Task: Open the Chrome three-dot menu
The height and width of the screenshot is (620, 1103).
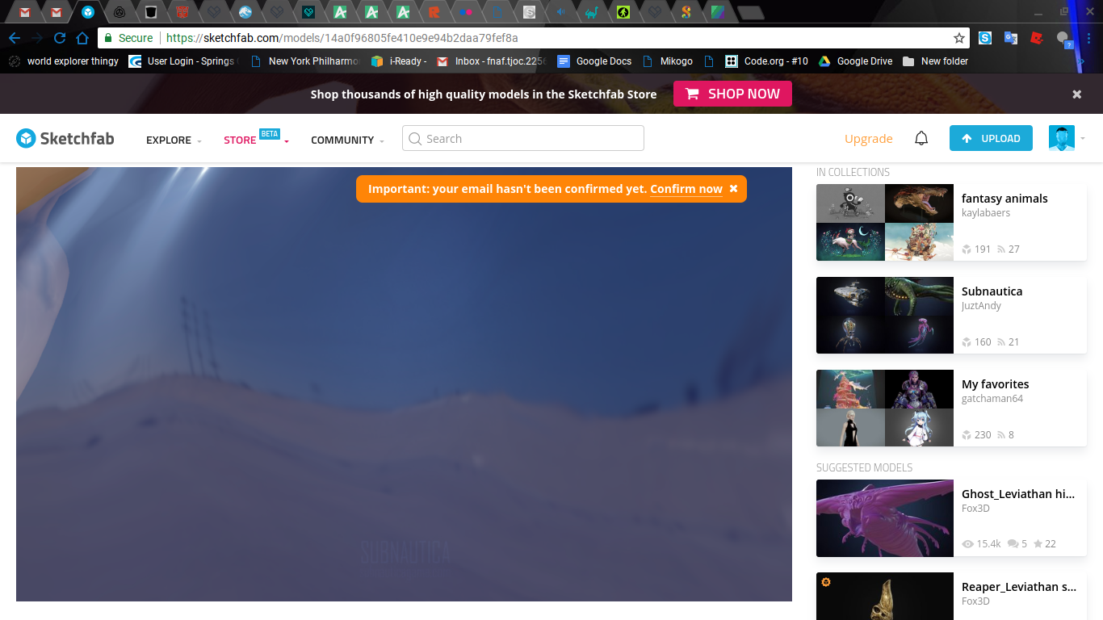Action: pyautogui.click(x=1089, y=38)
